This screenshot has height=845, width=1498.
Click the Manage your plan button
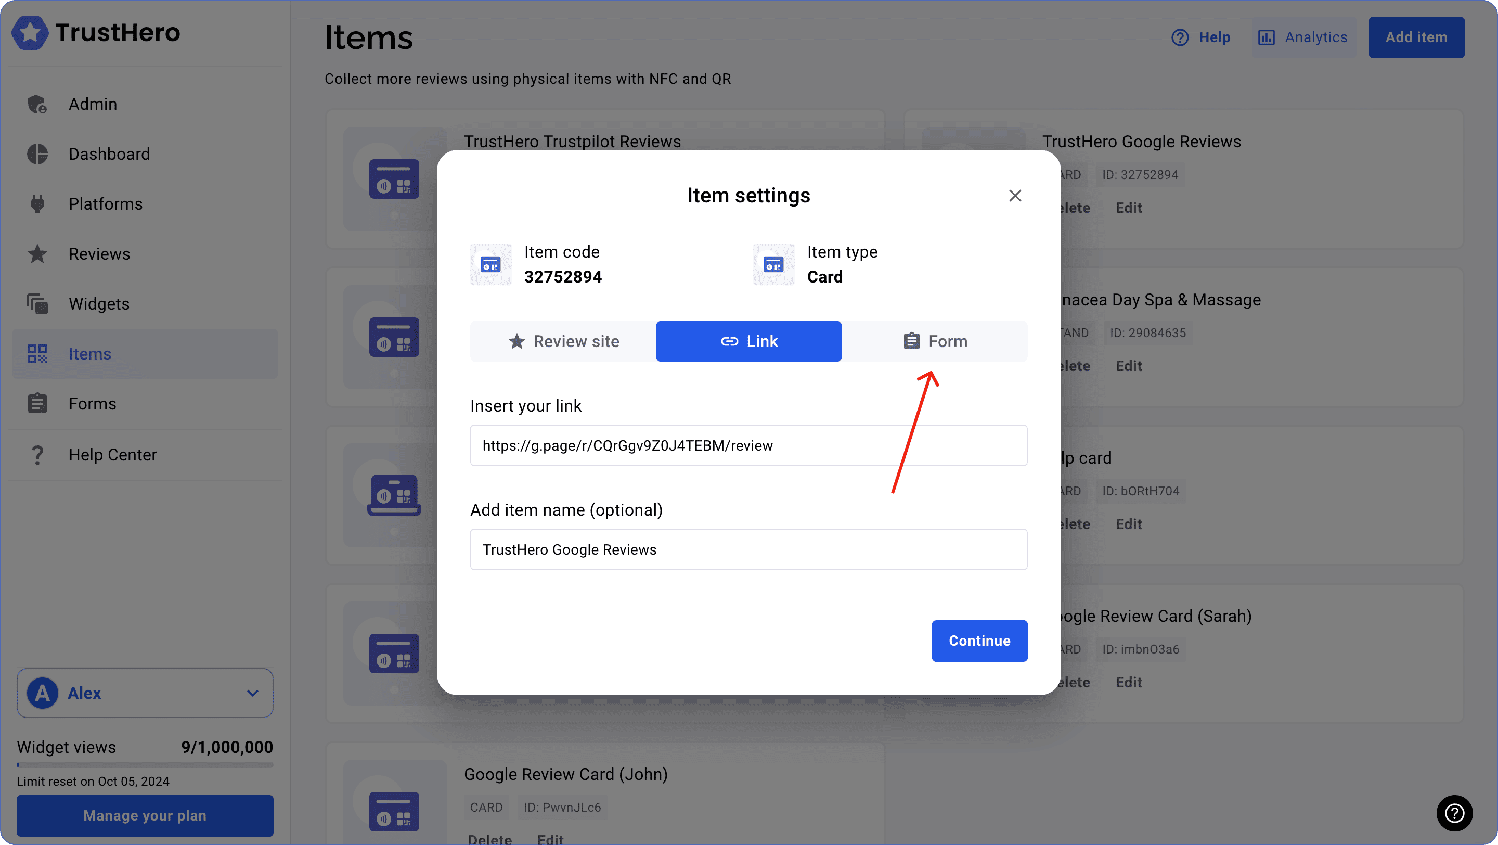pyautogui.click(x=145, y=815)
